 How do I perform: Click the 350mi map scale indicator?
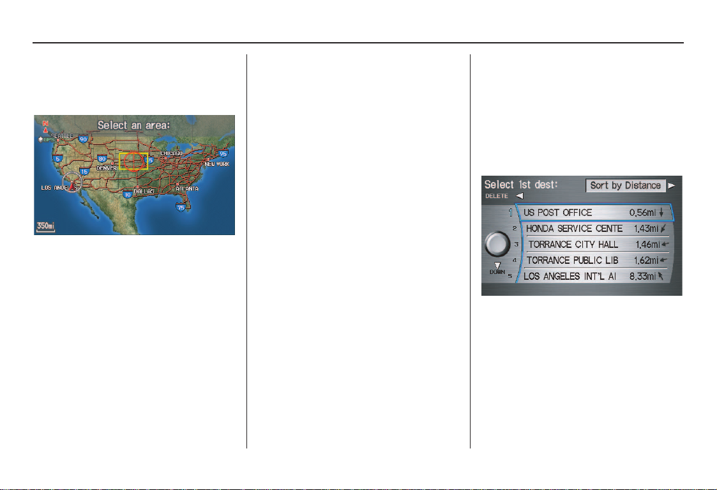[45, 227]
